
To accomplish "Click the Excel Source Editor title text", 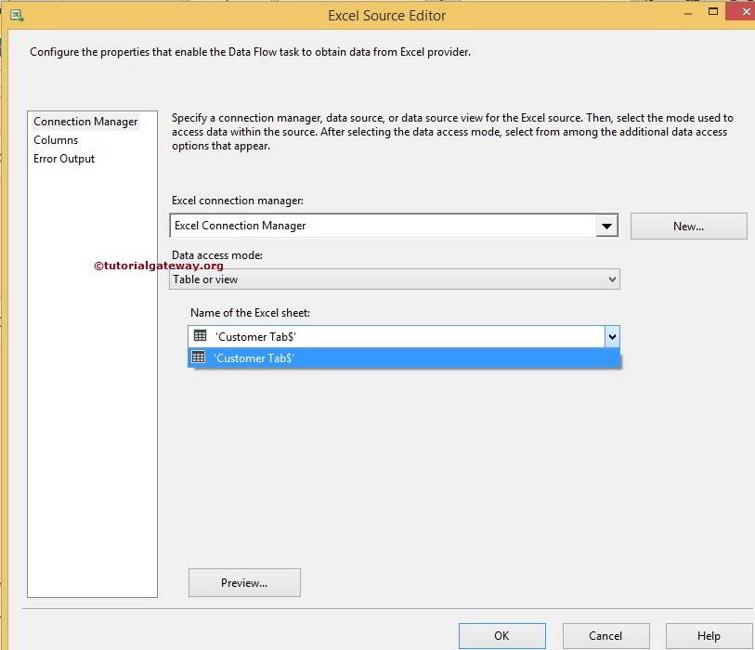I will click(387, 16).
